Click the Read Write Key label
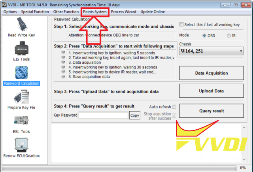Screen dimensions: 253x172 tap(21, 35)
